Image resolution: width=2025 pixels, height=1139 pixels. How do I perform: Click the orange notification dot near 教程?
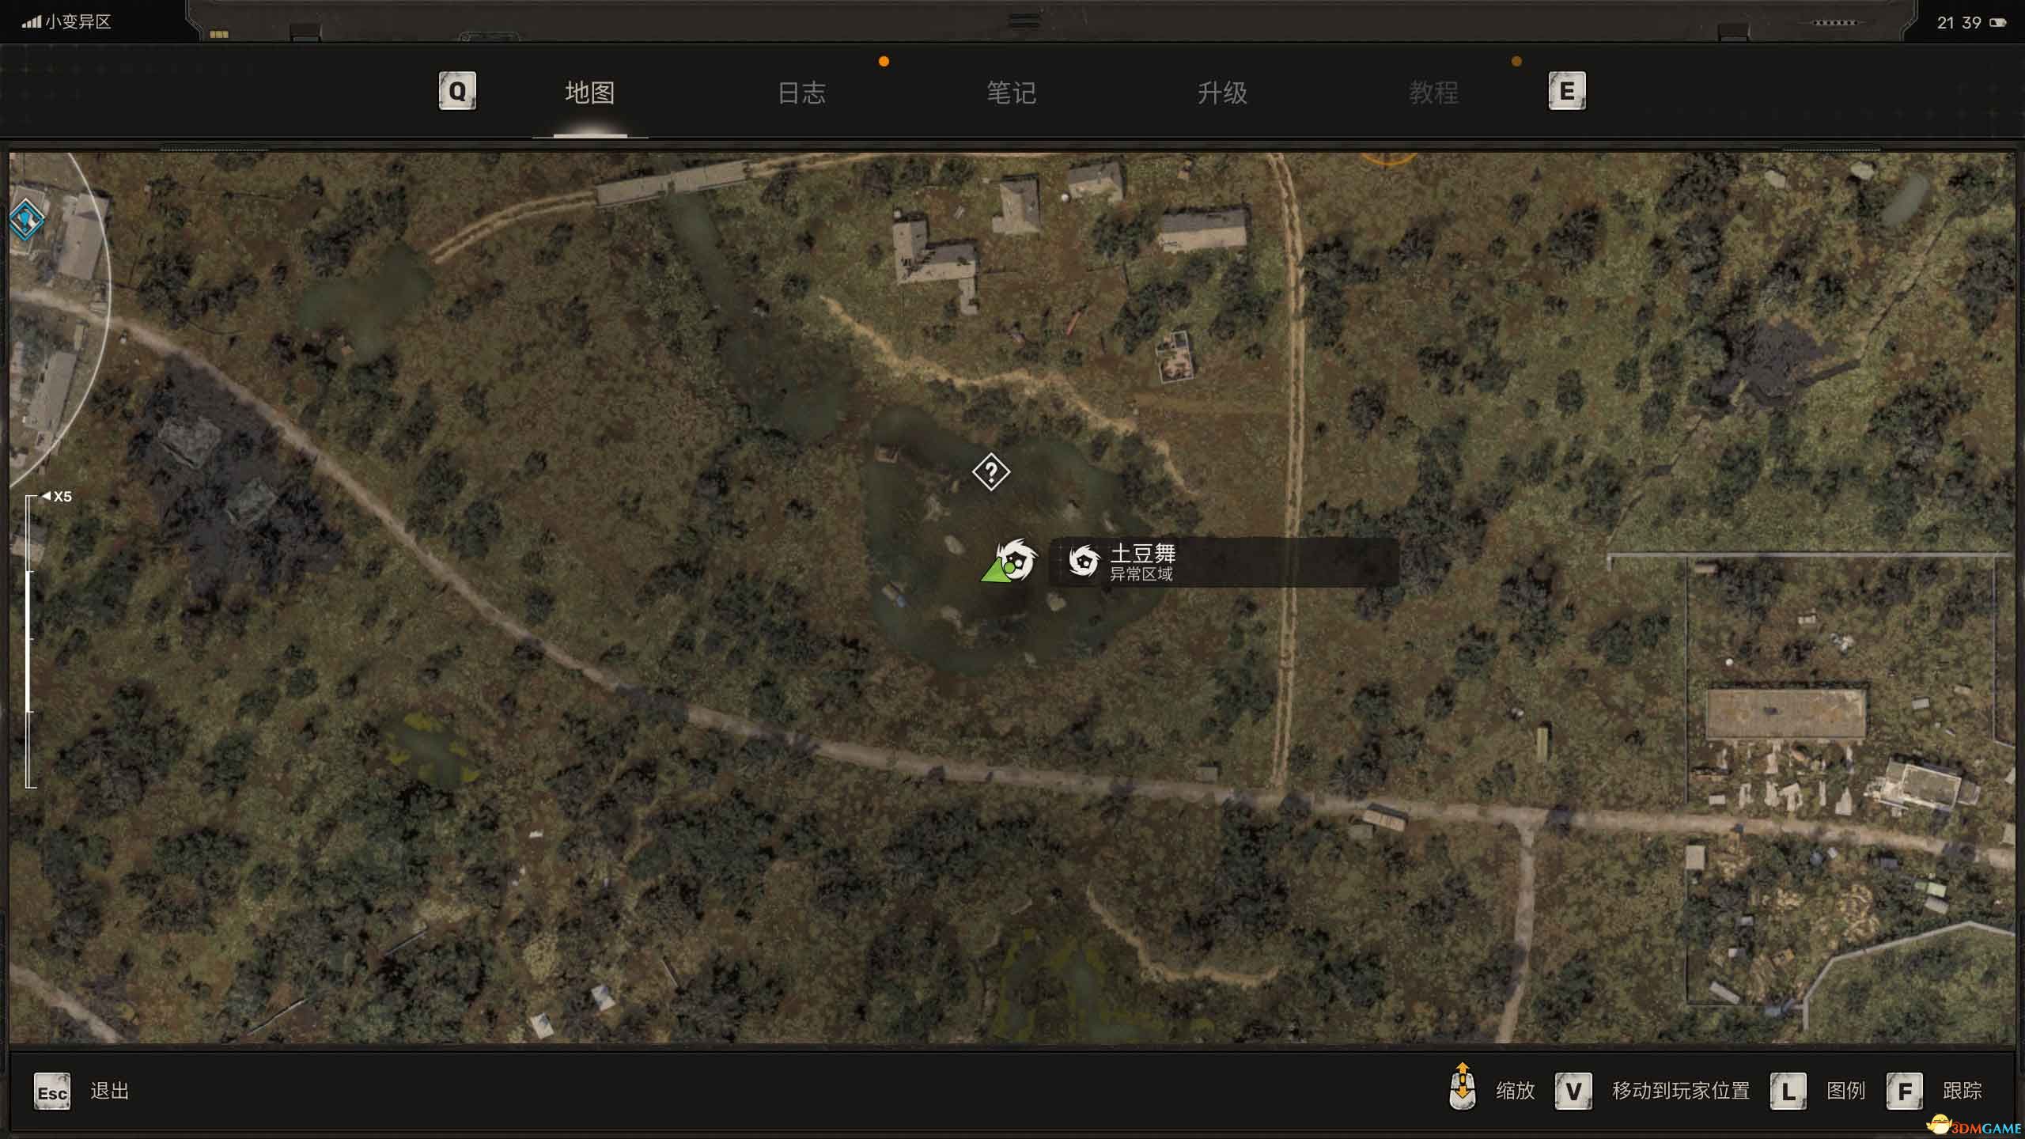tap(1516, 61)
